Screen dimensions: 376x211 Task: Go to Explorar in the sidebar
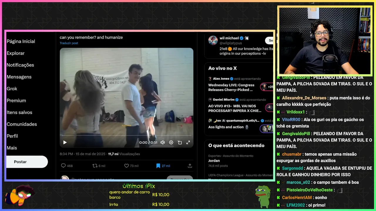(x=16, y=53)
